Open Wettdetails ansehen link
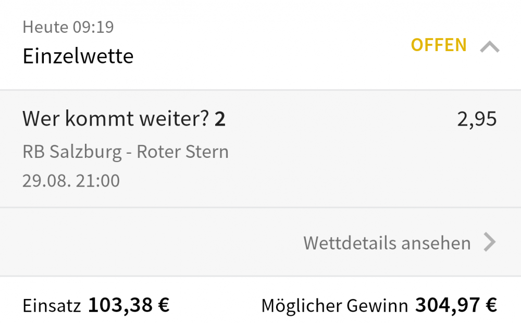521x323 pixels. (x=387, y=243)
